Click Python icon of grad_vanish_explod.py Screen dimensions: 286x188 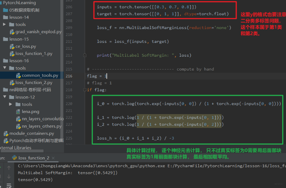(12, 32)
